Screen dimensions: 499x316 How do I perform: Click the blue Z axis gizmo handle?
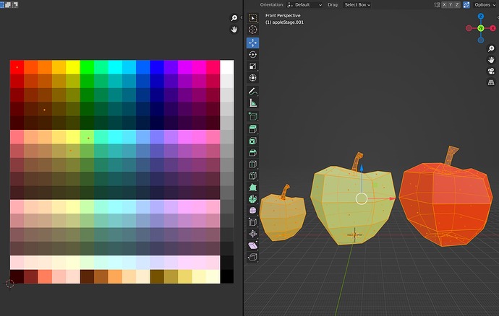[x=480, y=16]
